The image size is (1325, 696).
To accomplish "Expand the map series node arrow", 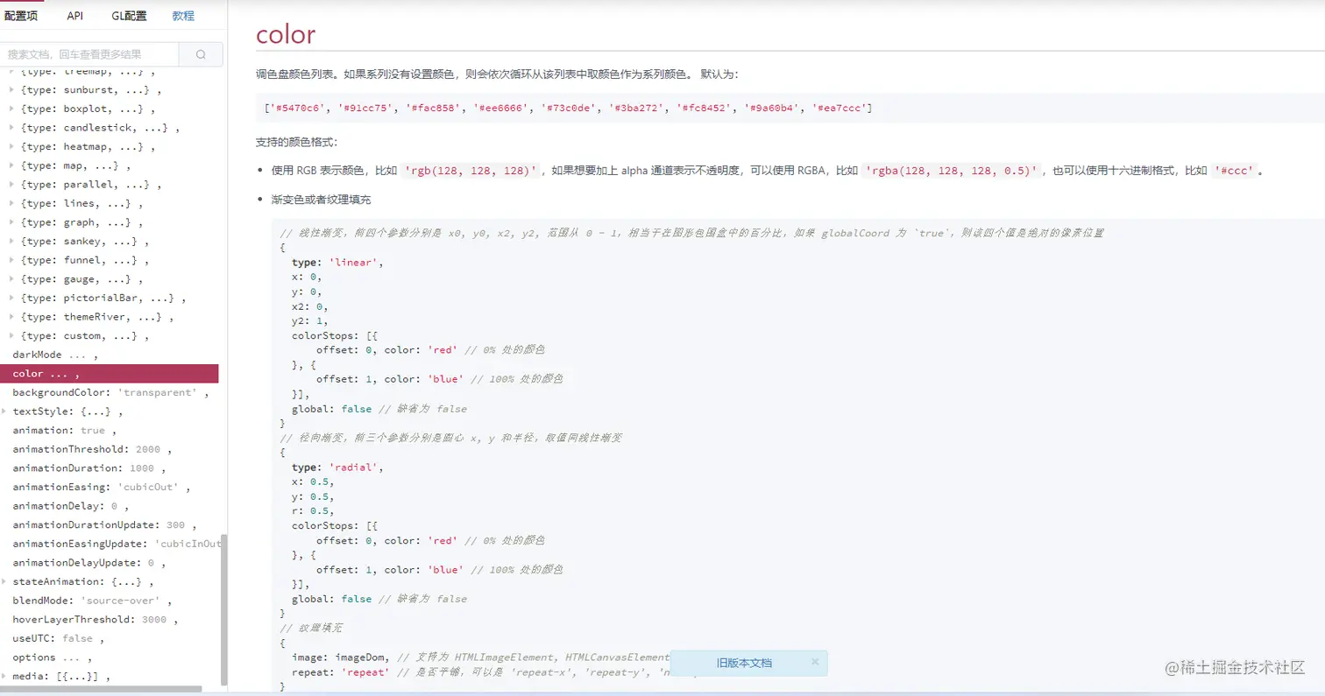I will (x=11, y=165).
